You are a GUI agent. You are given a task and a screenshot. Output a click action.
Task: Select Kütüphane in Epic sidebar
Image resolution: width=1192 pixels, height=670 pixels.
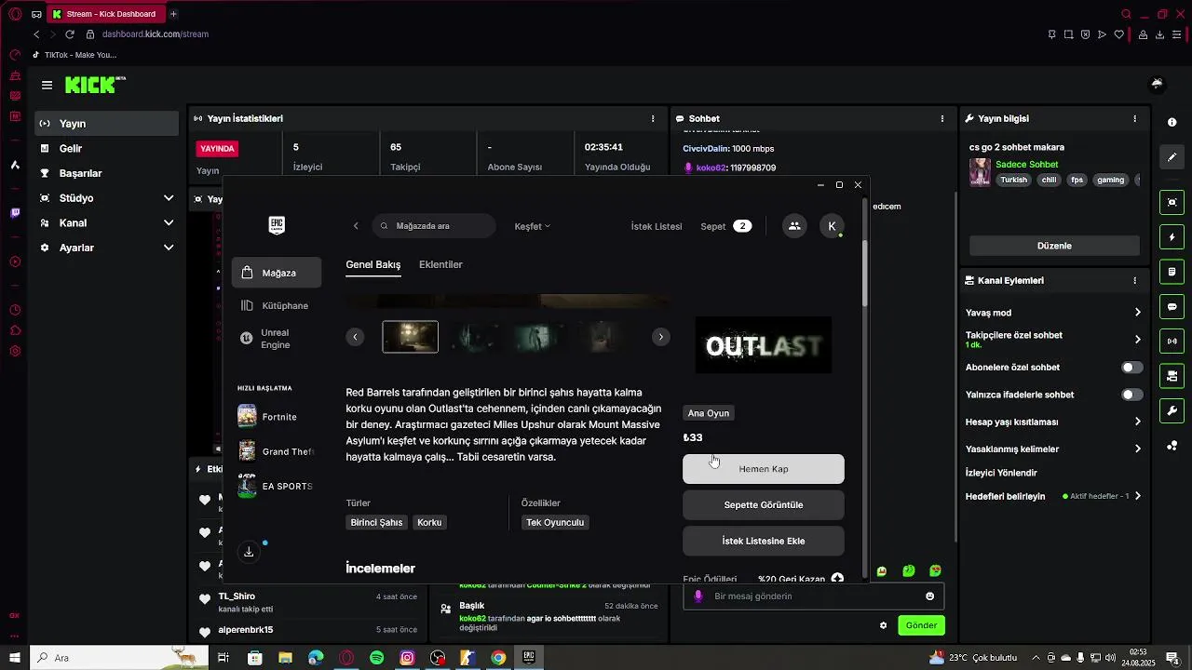click(x=277, y=305)
